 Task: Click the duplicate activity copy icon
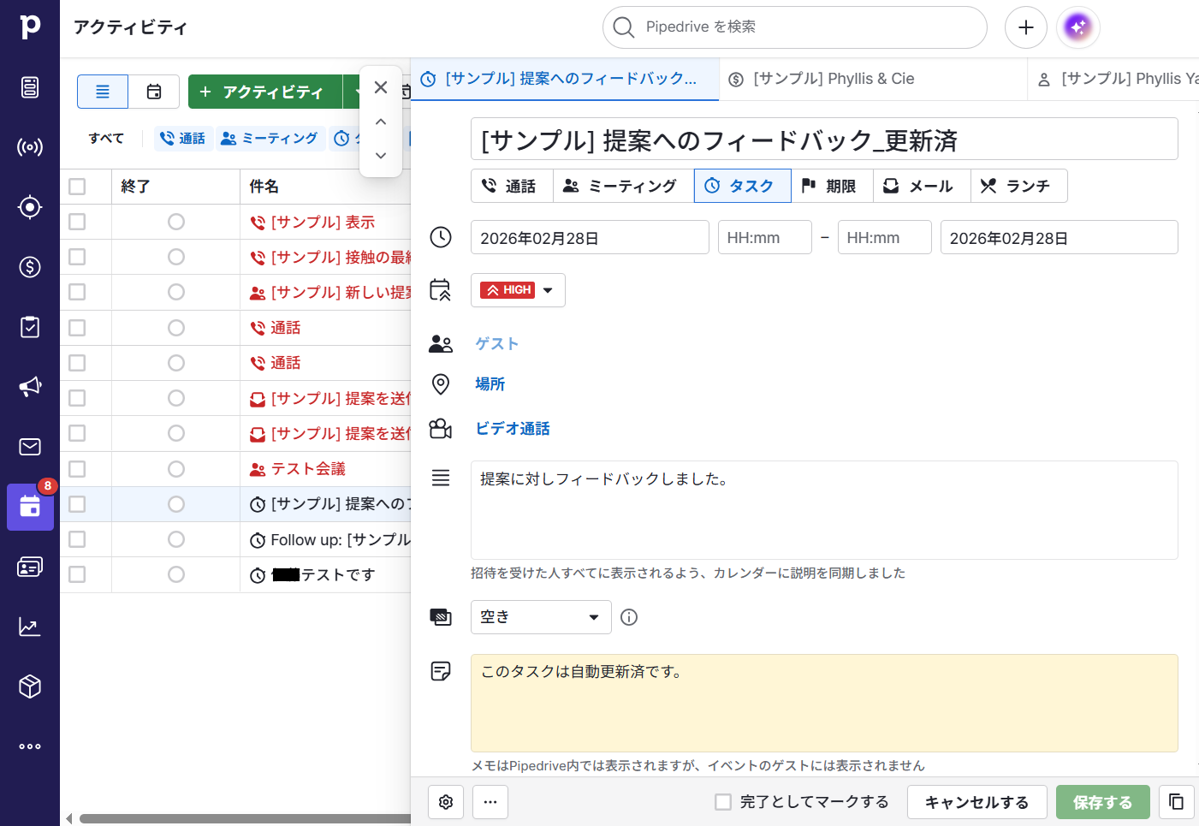click(x=1176, y=802)
